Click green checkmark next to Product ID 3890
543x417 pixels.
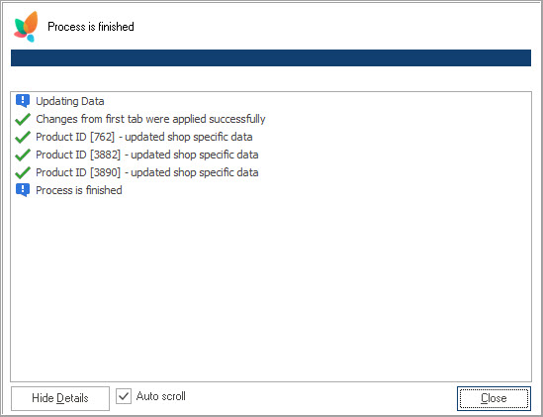point(23,172)
